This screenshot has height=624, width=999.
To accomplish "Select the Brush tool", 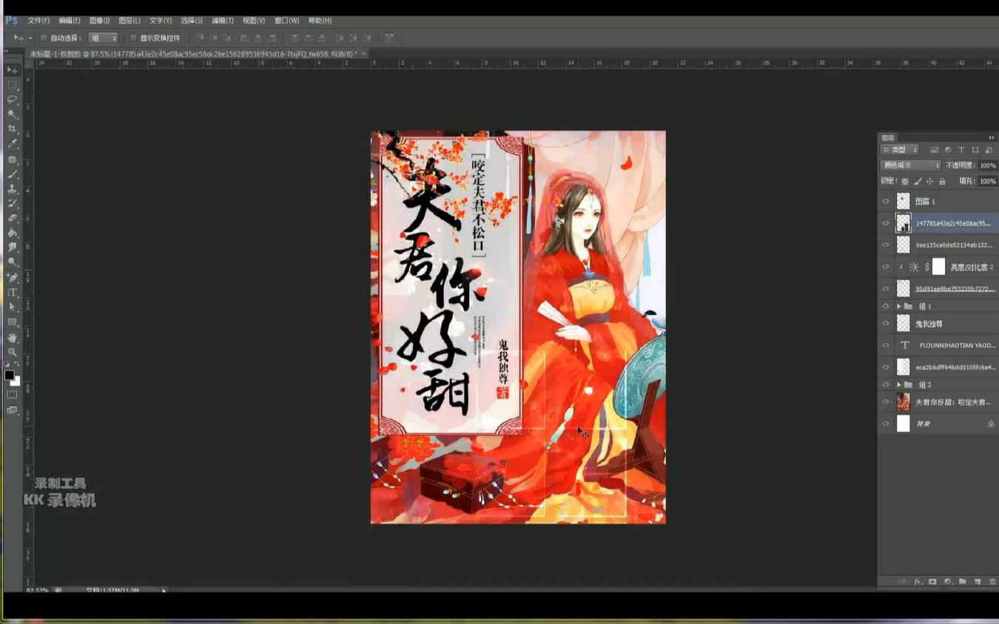I will pos(12,174).
